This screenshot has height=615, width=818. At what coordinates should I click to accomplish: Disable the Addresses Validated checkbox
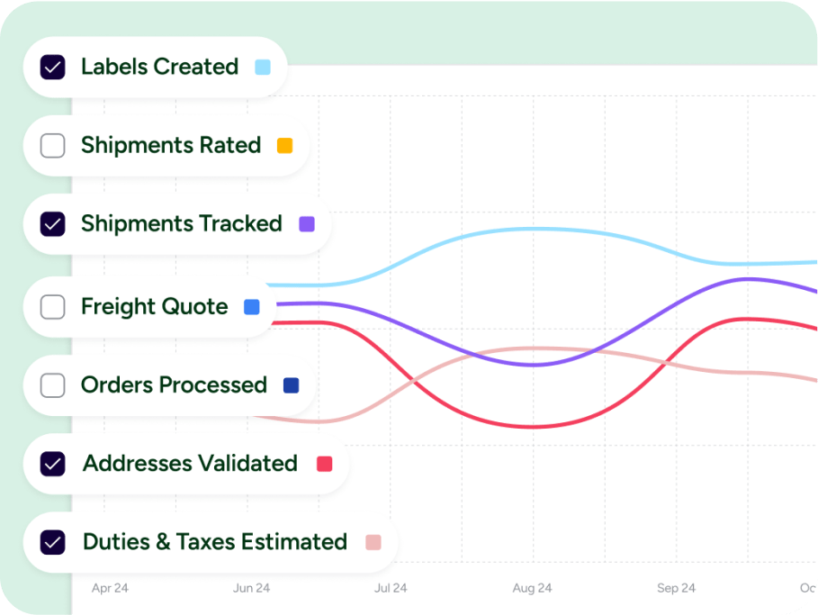click(x=52, y=463)
